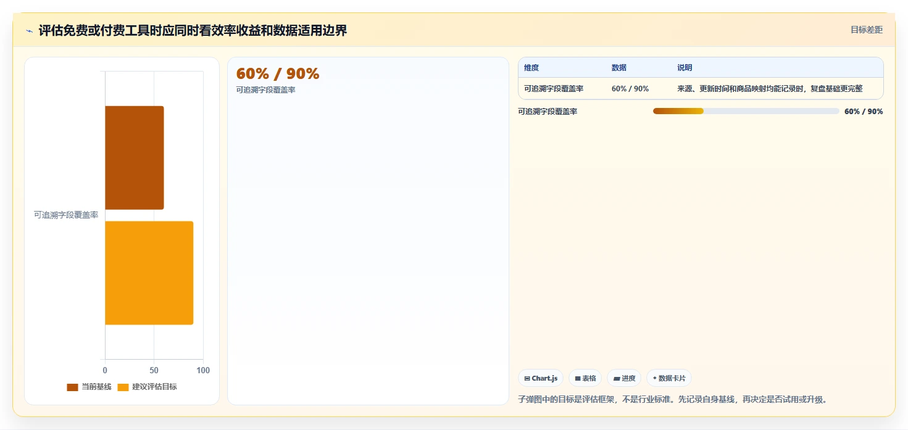Click the axis tick label 50
The height and width of the screenshot is (430, 908).
coord(154,371)
